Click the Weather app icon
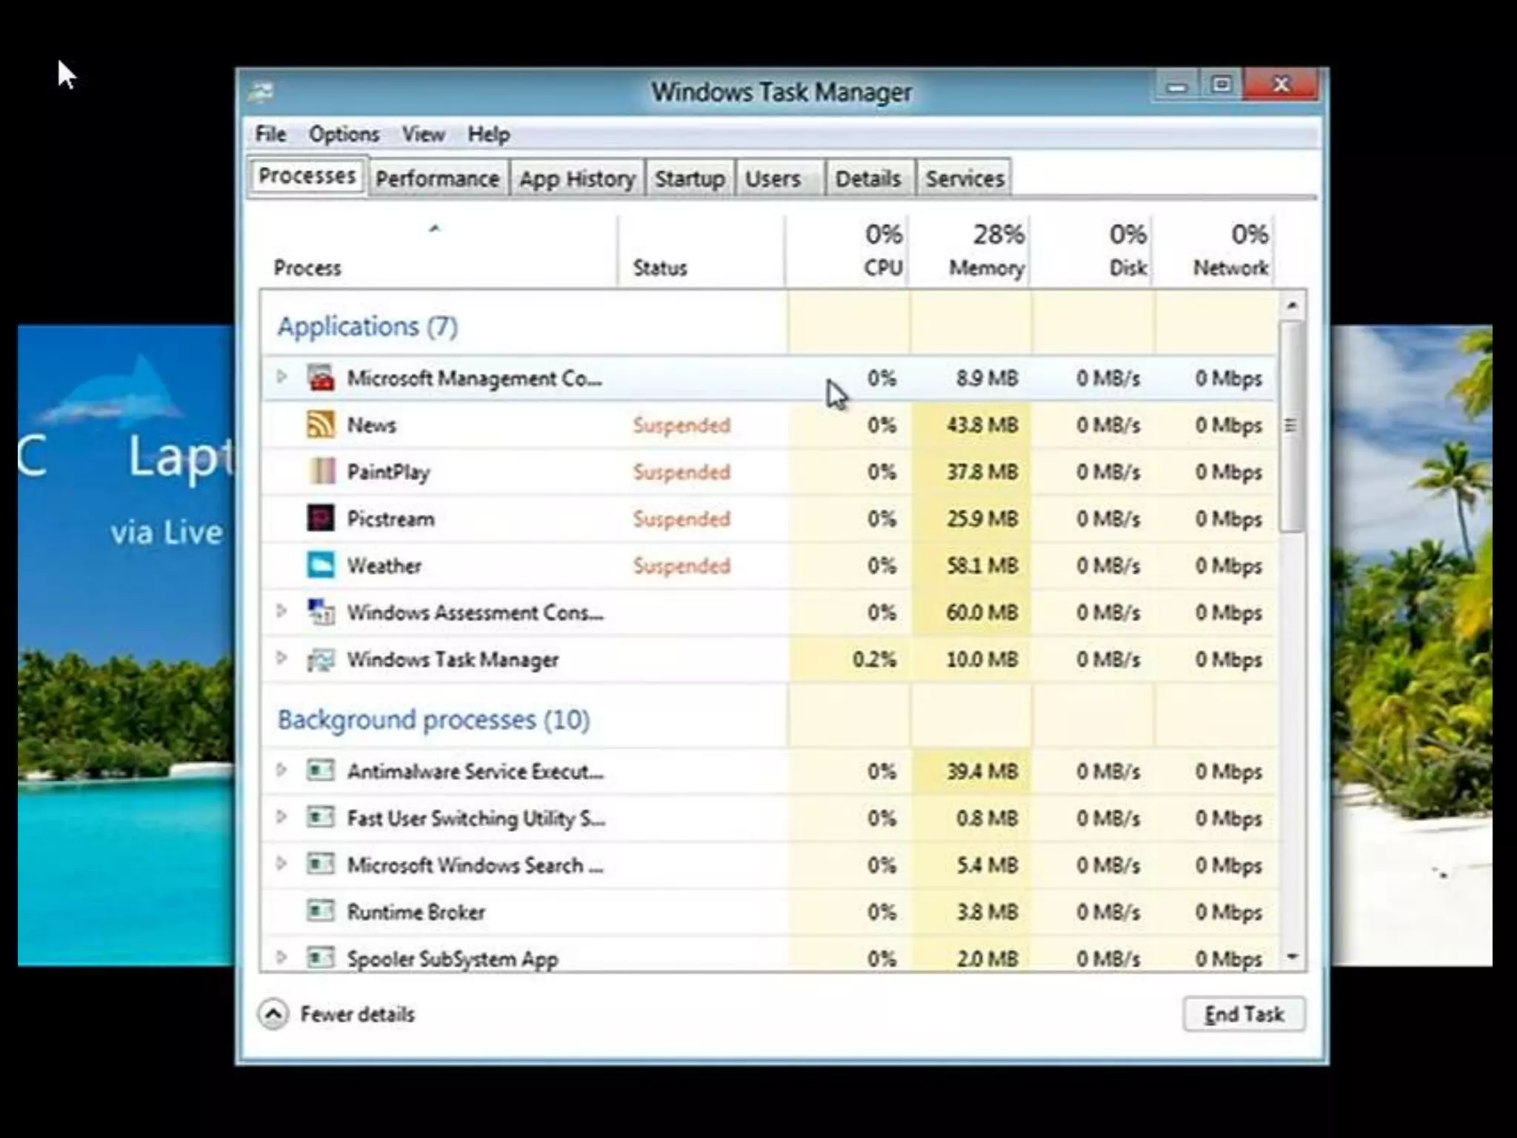Viewport: 1517px width, 1138px height. [x=321, y=565]
